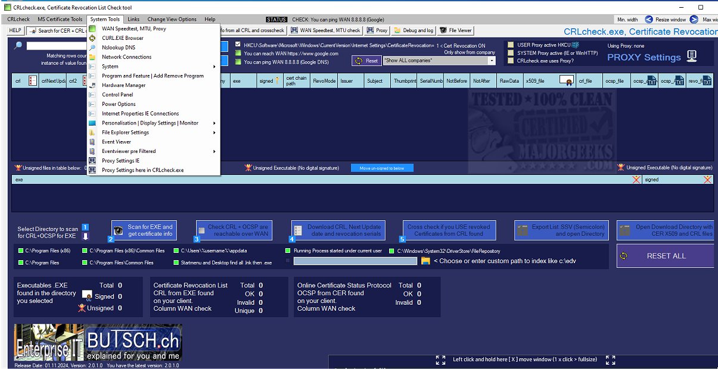
Task: Click Resize window right arrow icon
Action: click(694, 20)
